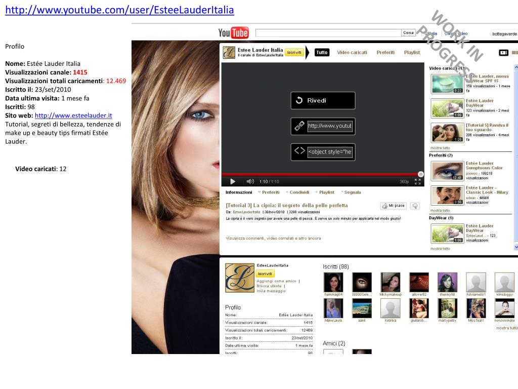The image size is (518, 389).
Task: Click the Rivedi replay button
Action: [323, 100]
